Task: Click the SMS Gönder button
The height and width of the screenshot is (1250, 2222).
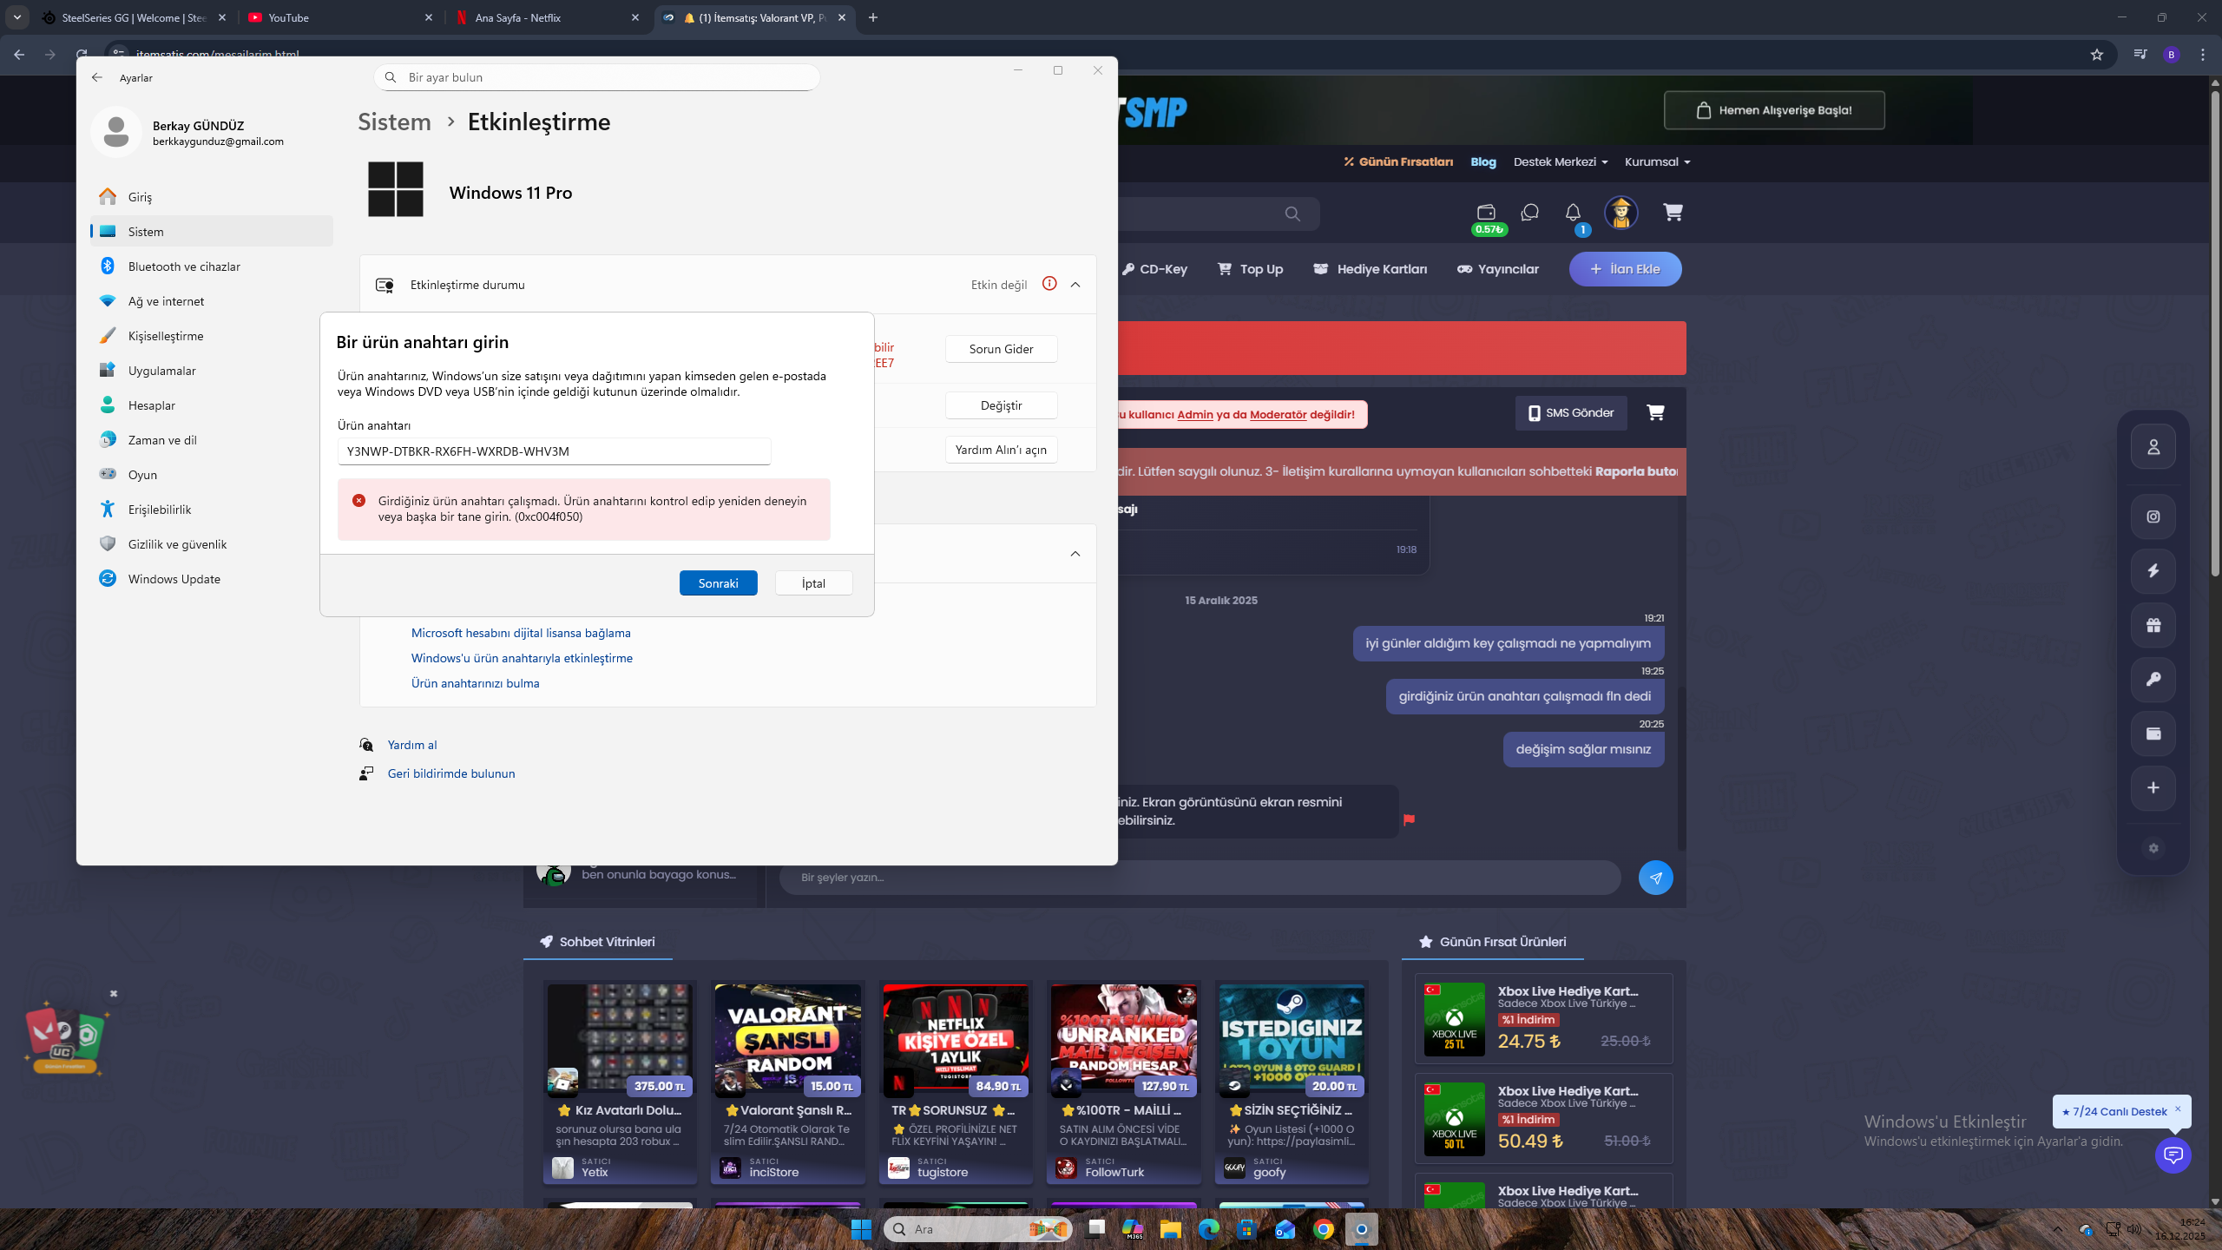Action: [1571, 413]
